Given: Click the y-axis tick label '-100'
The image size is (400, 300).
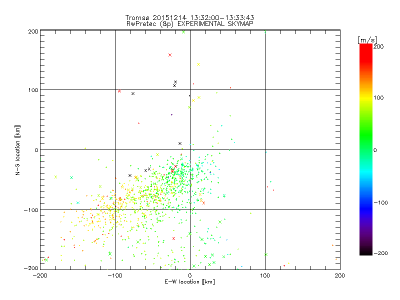Looking at the screenshot, I should (x=31, y=210).
